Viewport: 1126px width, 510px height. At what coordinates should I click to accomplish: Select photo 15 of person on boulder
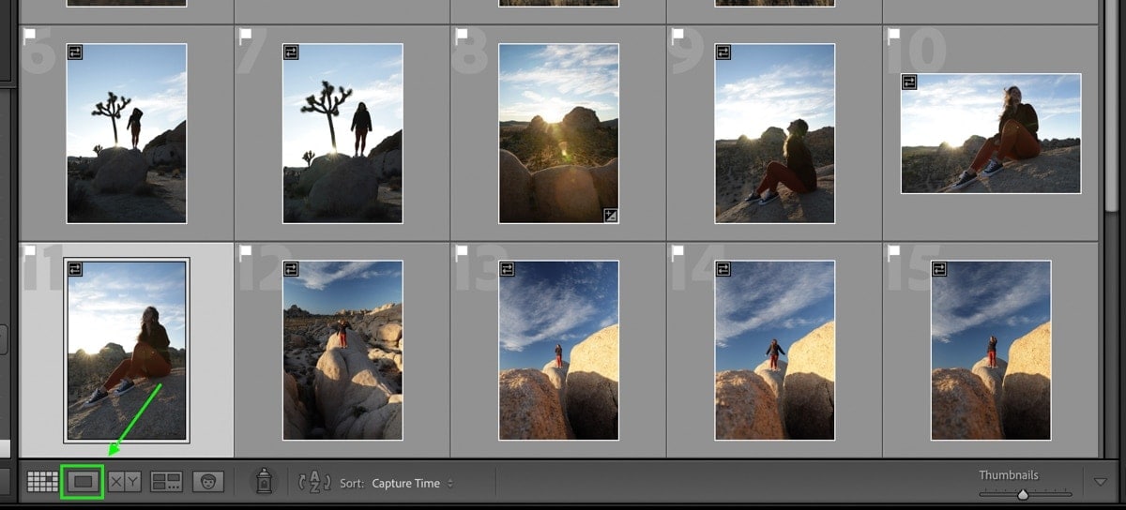(x=990, y=351)
